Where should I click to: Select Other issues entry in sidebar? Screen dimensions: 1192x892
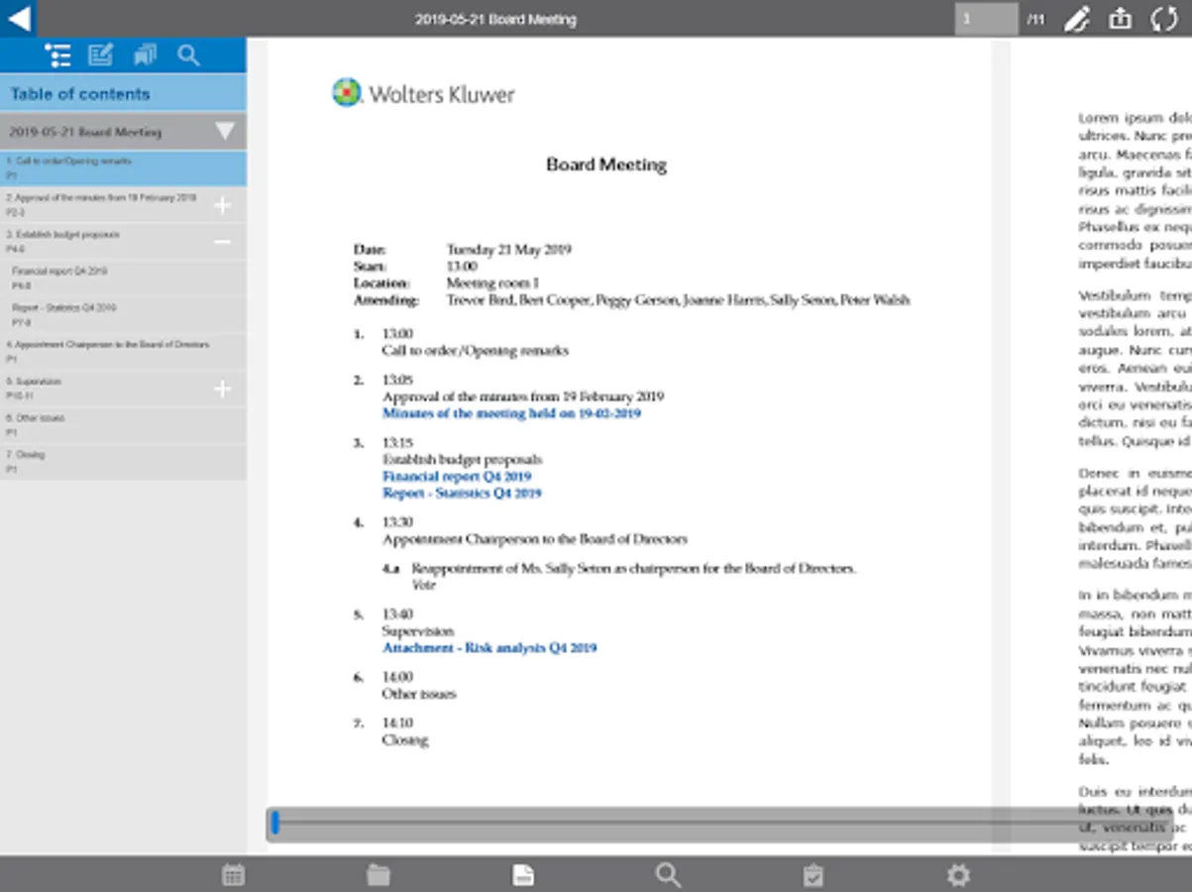click(x=123, y=425)
